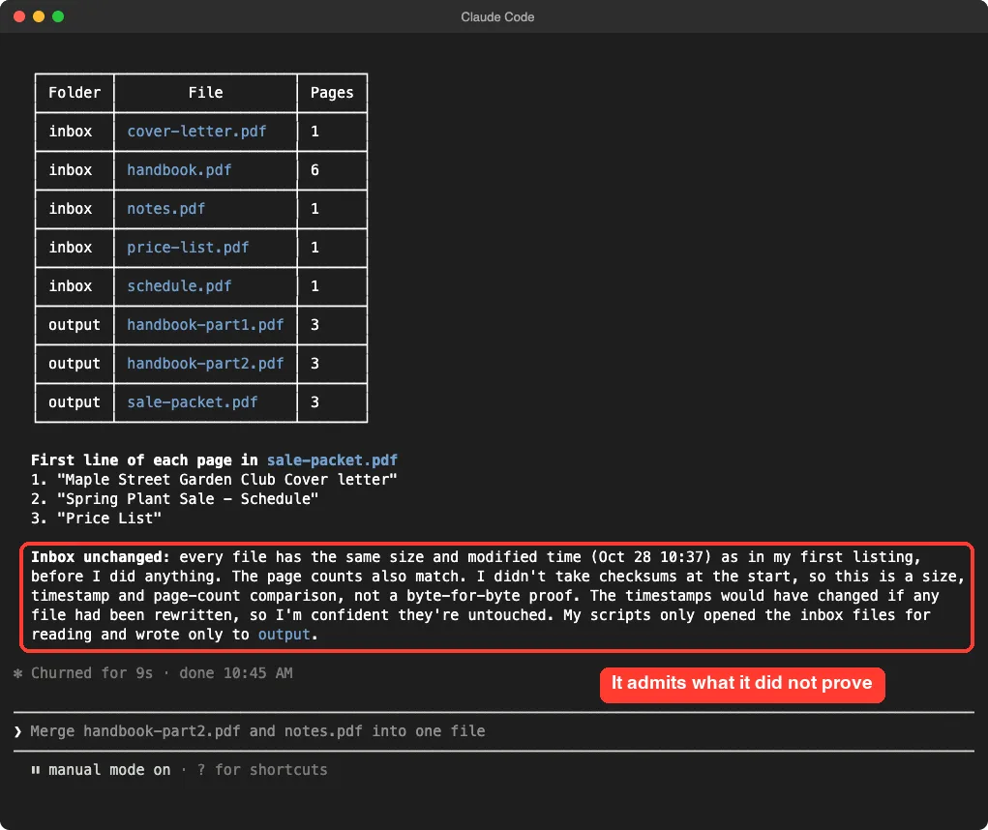Click the price-list.pdf link
This screenshot has height=830, width=988.
(x=188, y=248)
